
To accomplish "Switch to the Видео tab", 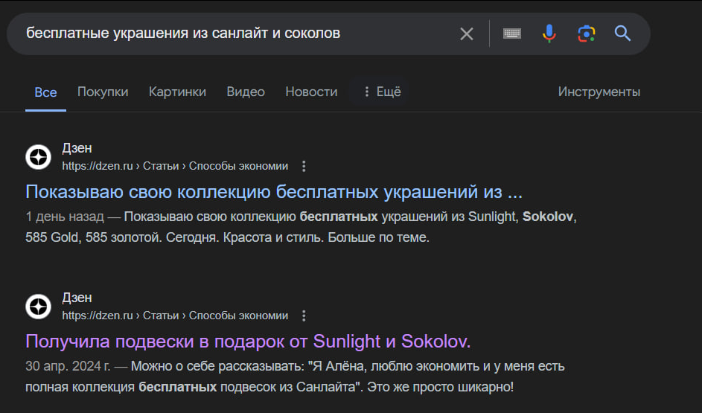I will click(x=246, y=92).
